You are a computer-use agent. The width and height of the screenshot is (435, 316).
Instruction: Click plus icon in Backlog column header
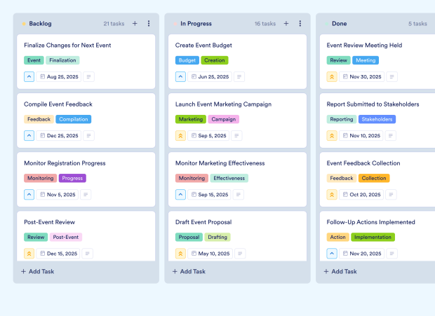click(135, 24)
